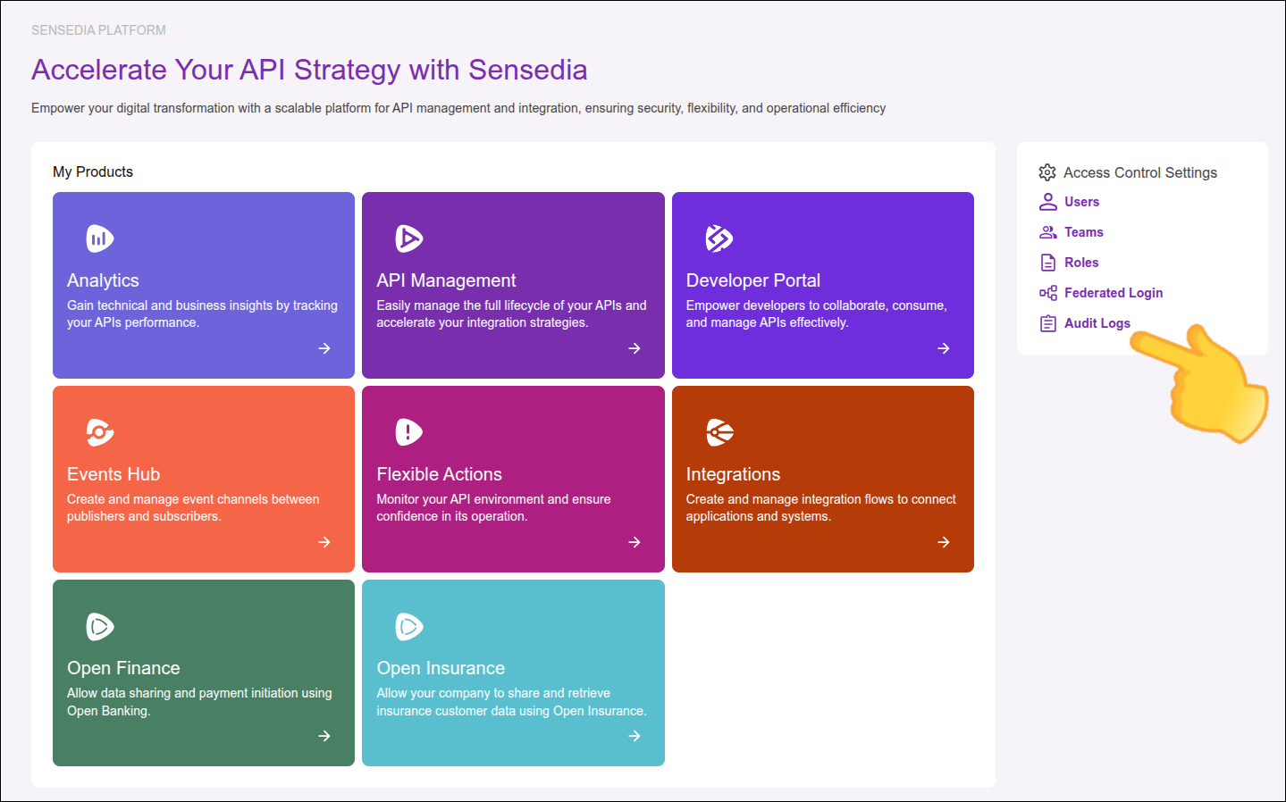Click the Flexible Actions alert icon
Viewport: 1286px width, 802px height.
pos(408,432)
